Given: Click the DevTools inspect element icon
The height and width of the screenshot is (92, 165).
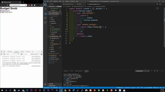Looking at the screenshot, I should (x=2, y=52).
